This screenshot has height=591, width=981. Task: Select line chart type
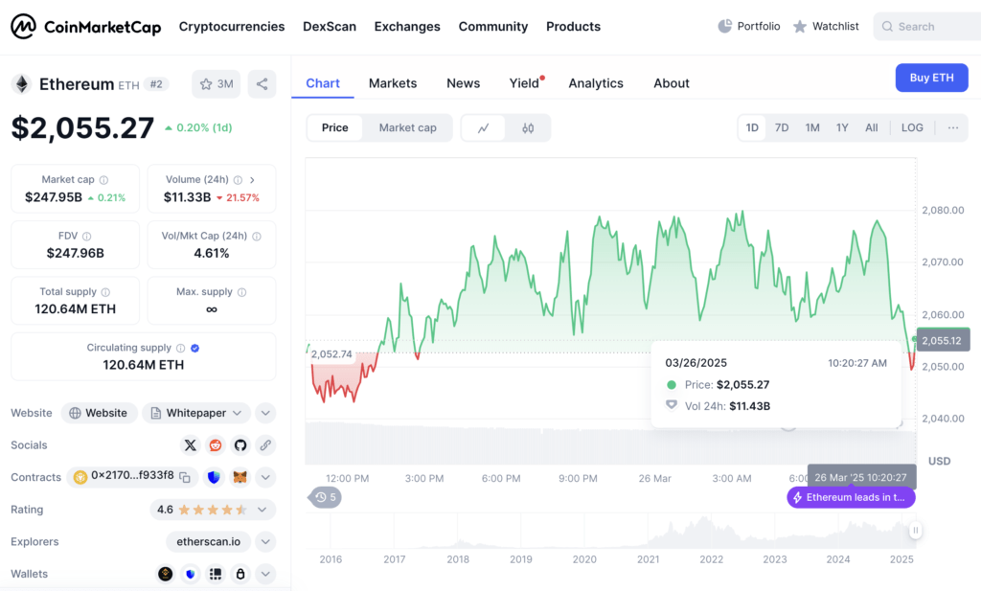[483, 127]
